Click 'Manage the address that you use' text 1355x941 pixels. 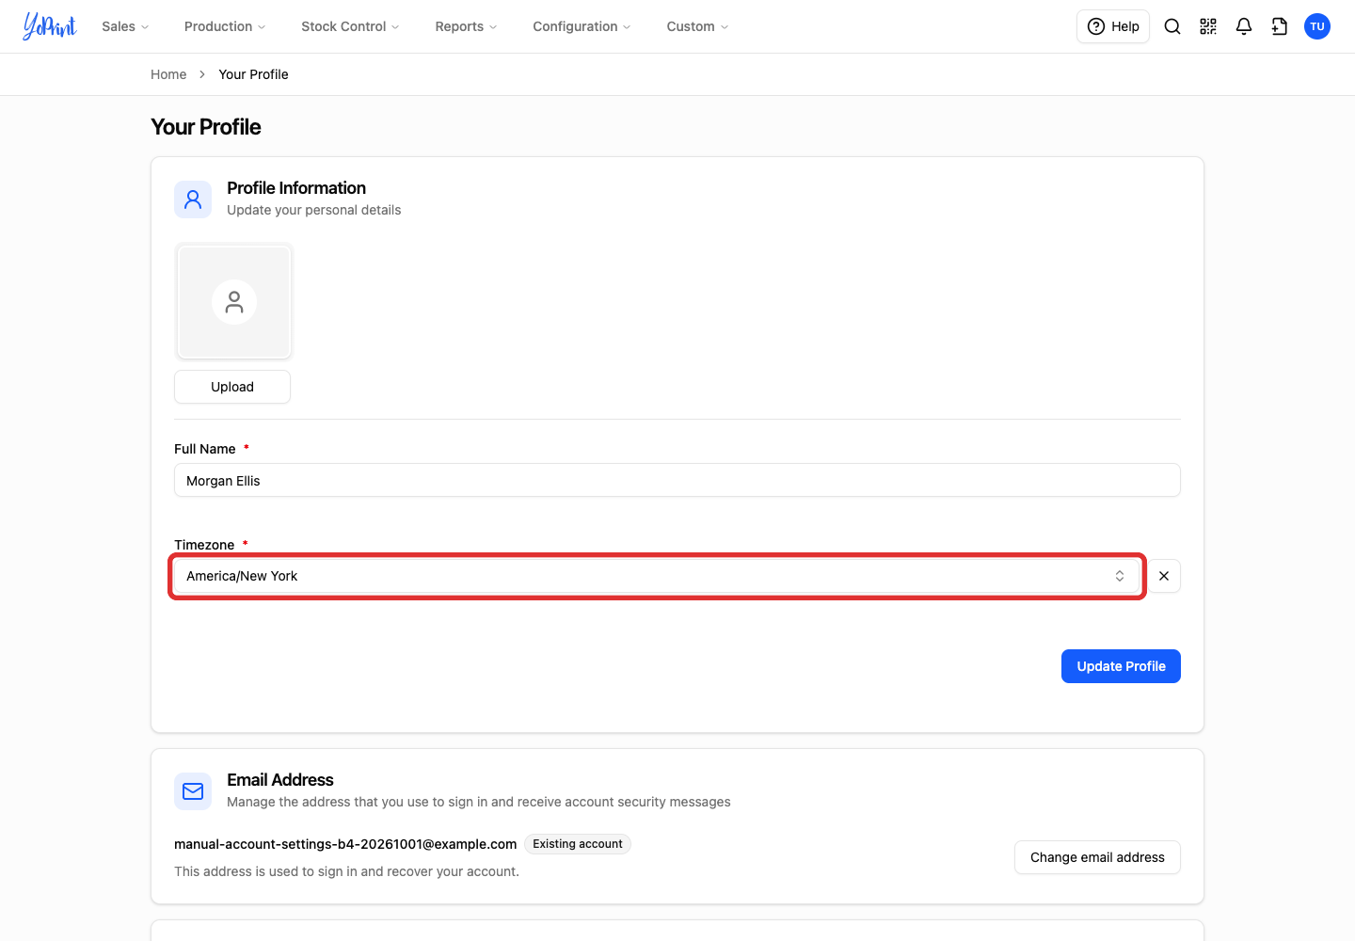tap(479, 802)
